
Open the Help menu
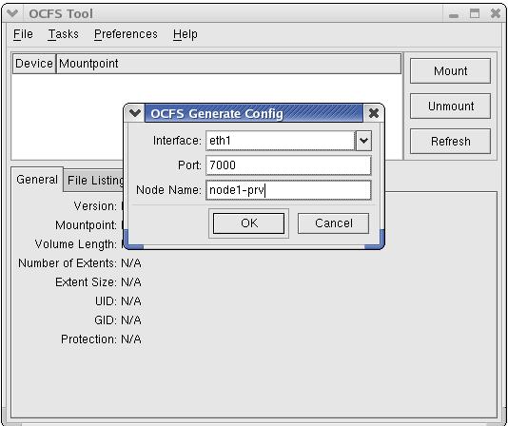pyautogui.click(x=185, y=34)
